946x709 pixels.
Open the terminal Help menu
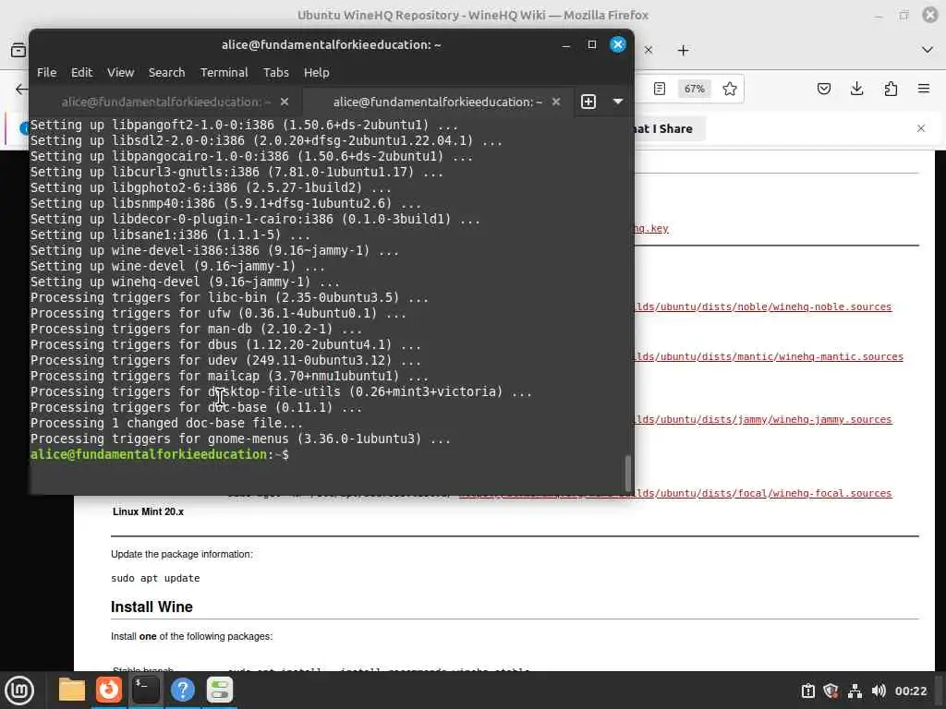point(316,72)
